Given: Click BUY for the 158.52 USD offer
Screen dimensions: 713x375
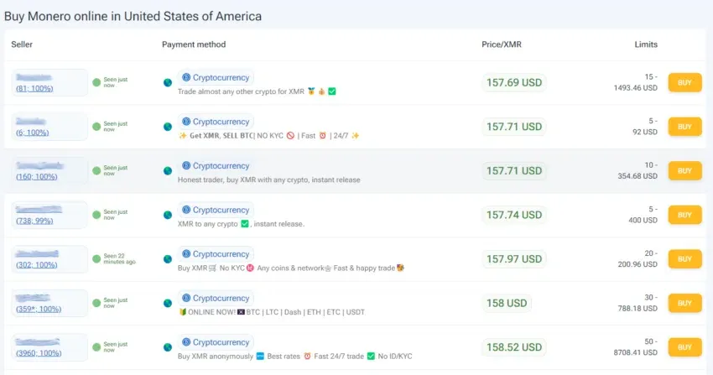Looking at the screenshot, I should tap(684, 347).
